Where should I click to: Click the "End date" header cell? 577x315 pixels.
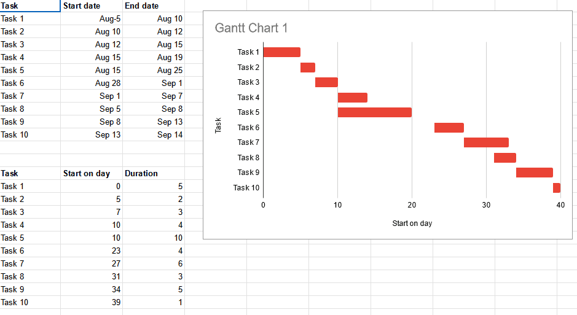(154, 6)
